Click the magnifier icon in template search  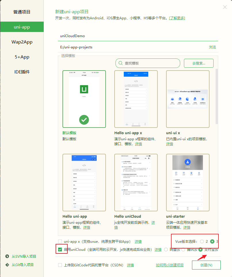point(121,63)
